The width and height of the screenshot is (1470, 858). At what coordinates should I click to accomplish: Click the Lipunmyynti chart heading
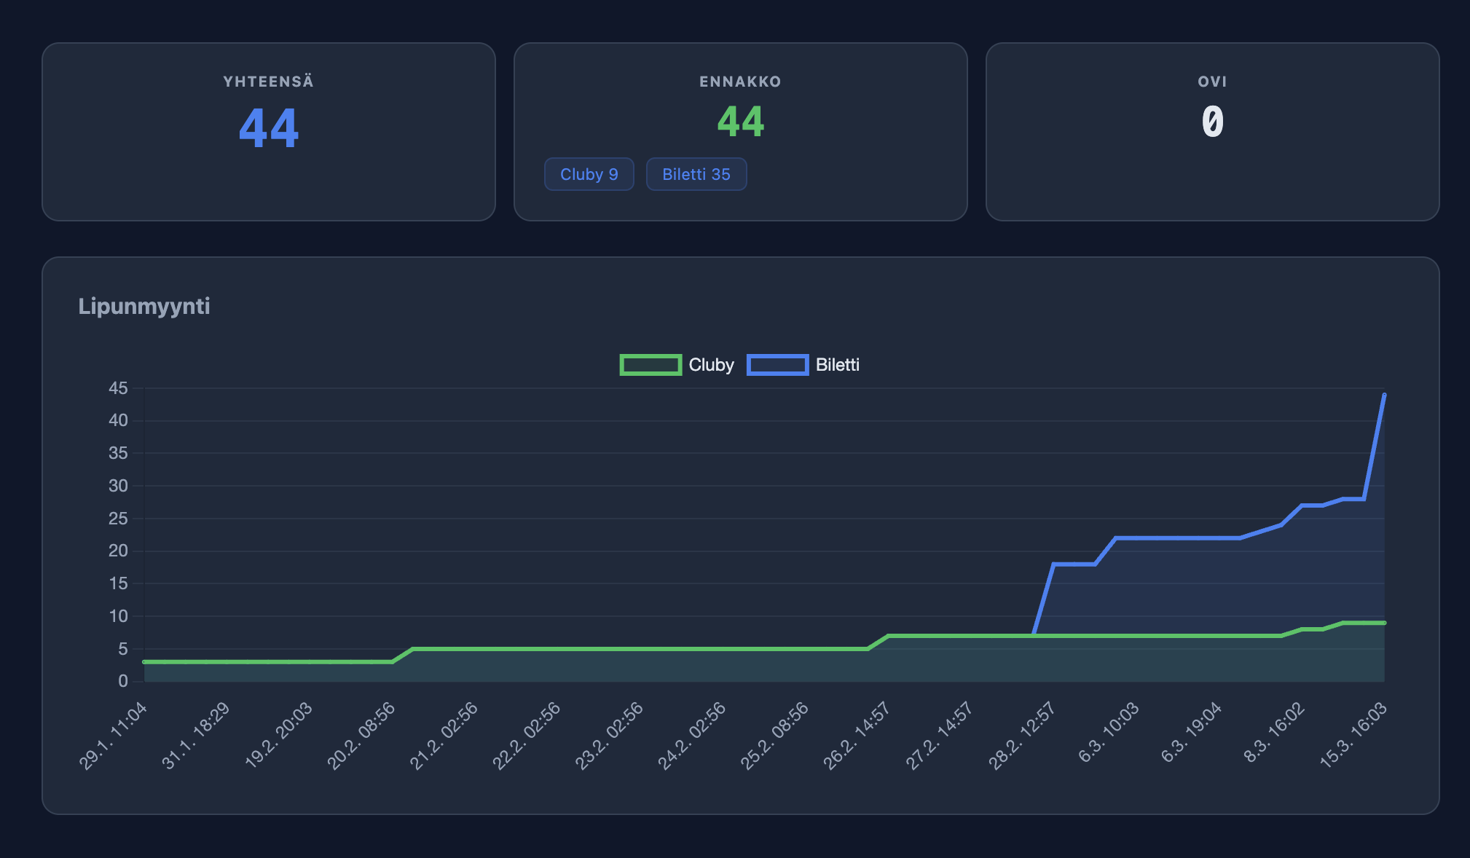(144, 306)
